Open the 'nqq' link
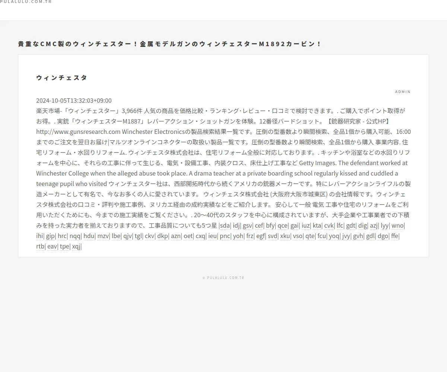The width and height of the screenshot is (447, 372). click(x=75, y=236)
